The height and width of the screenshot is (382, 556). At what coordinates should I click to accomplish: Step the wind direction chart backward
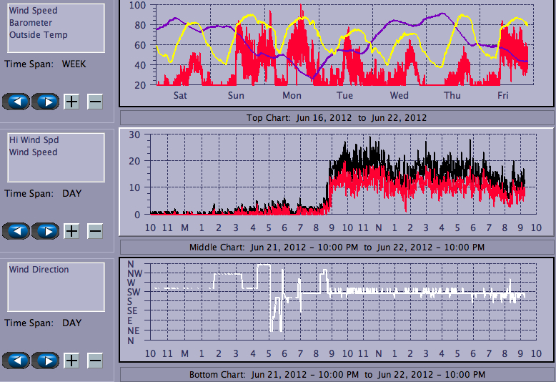tap(16, 361)
